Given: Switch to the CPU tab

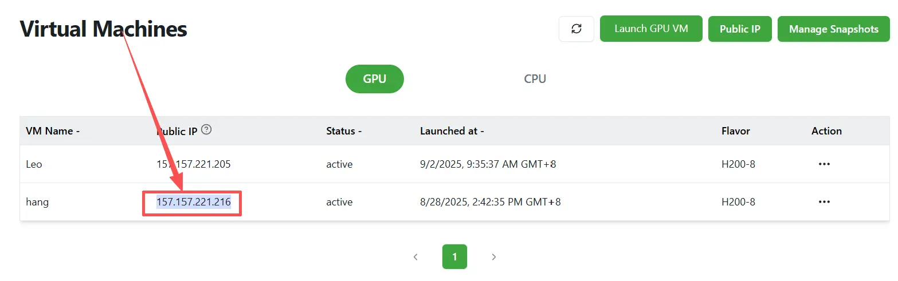Looking at the screenshot, I should tap(535, 79).
